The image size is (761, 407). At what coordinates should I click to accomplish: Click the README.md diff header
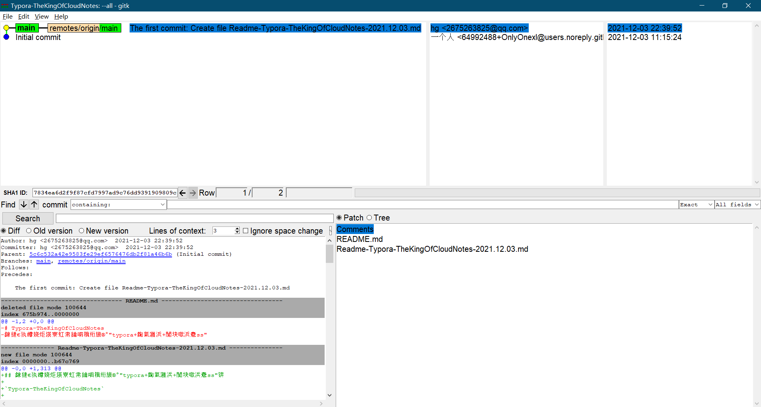click(x=163, y=301)
